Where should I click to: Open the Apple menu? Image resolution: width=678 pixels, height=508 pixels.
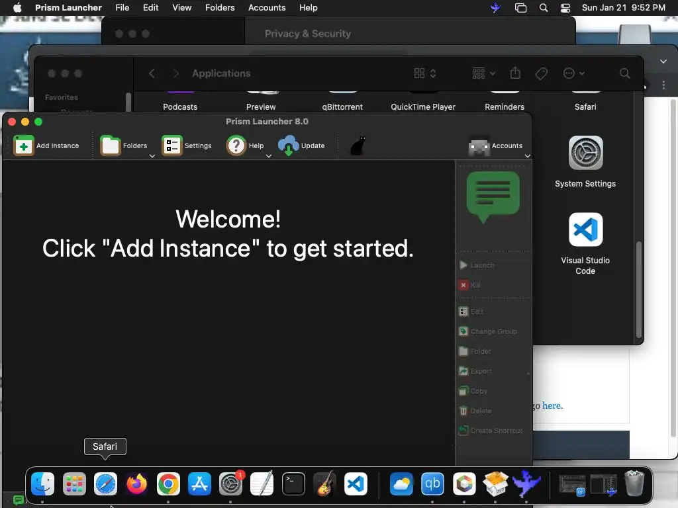pyautogui.click(x=17, y=7)
